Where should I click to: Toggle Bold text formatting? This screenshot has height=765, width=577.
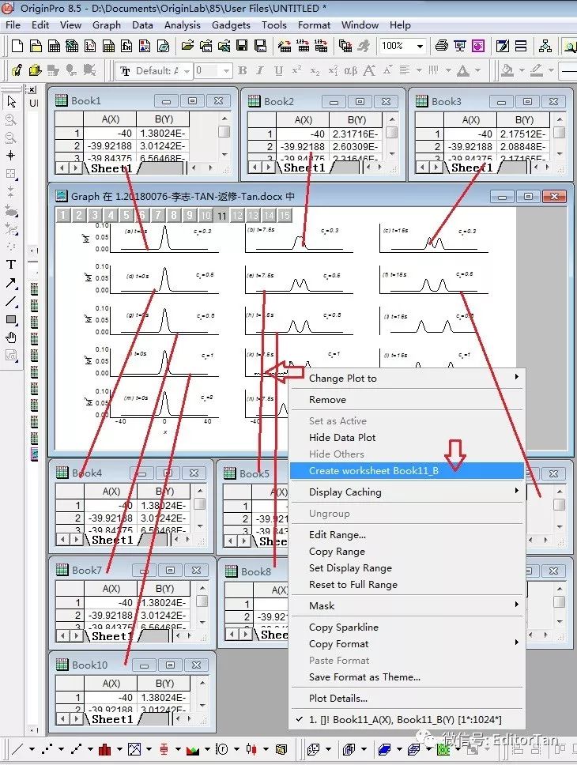[242, 71]
